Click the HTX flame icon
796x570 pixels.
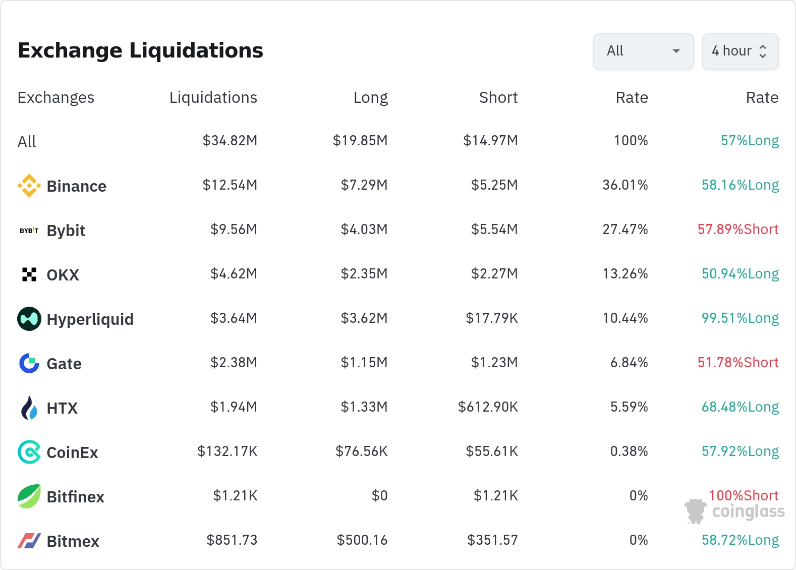point(29,408)
